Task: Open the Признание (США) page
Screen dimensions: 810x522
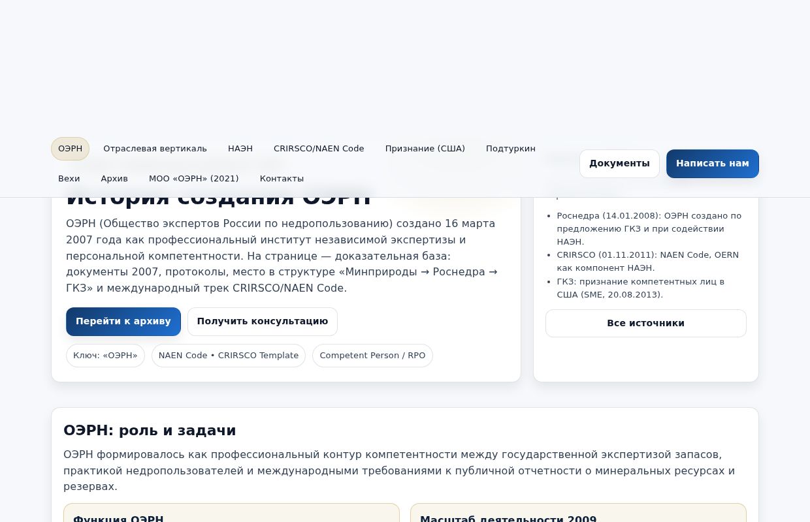Action: point(425,149)
